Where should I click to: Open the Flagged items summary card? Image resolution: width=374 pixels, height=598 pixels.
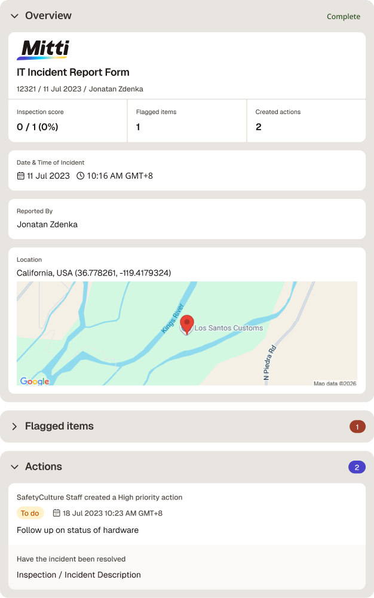pos(187,121)
